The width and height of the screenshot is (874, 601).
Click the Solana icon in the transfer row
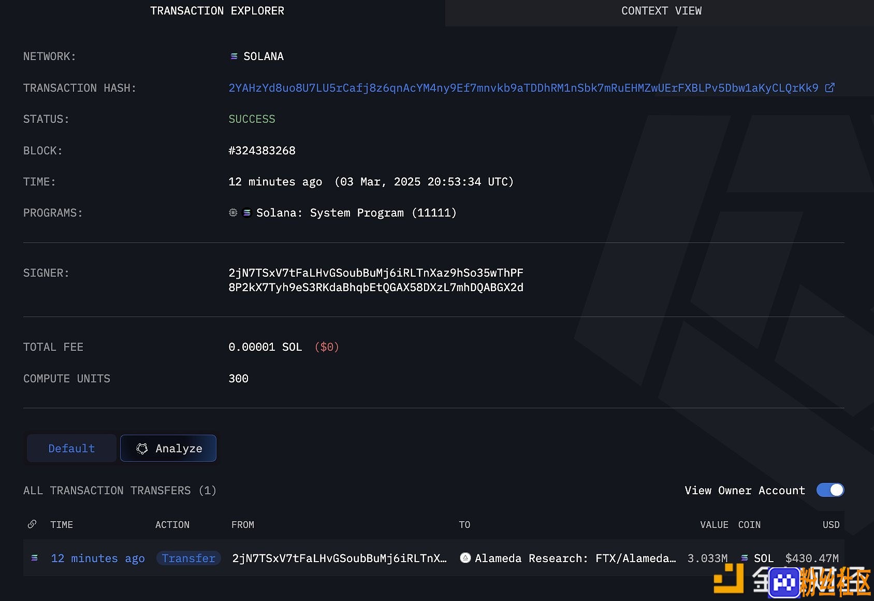[x=35, y=558]
